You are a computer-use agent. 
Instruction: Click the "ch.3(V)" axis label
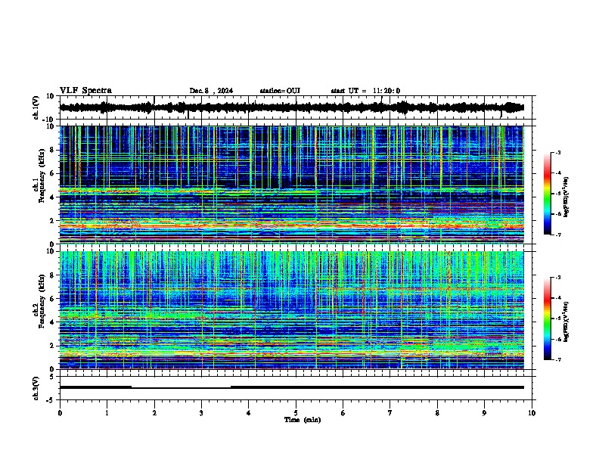click(36, 388)
